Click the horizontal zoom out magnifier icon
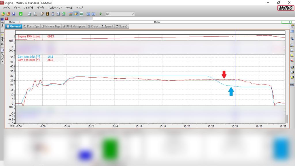The image size is (295, 166). [x=292, y=50]
